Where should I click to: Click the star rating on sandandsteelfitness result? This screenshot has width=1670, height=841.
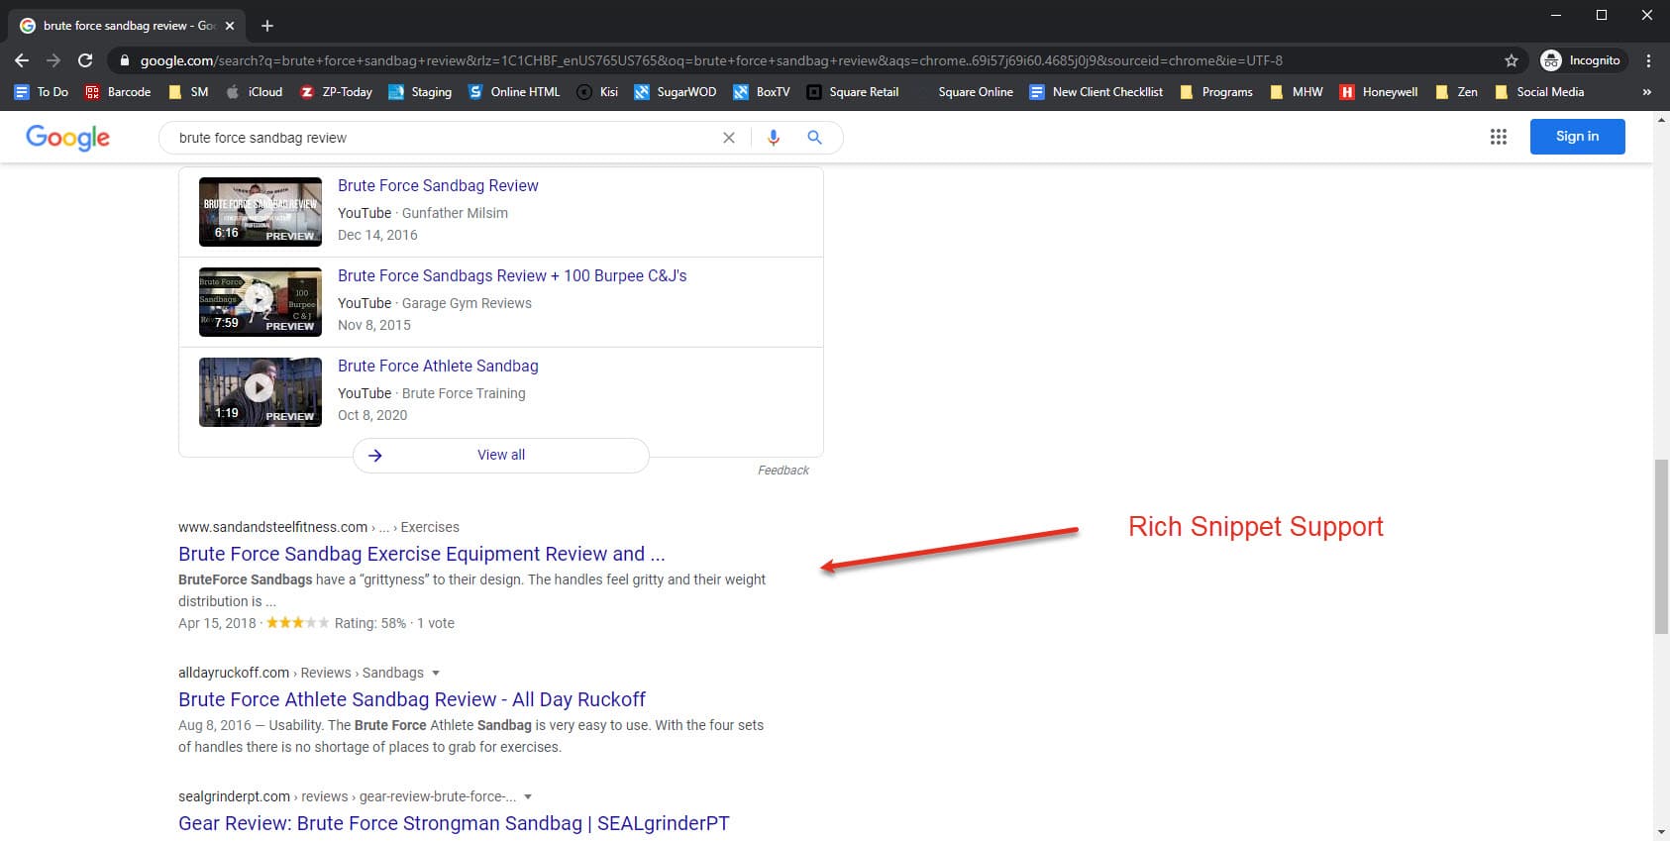click(297, 623)
